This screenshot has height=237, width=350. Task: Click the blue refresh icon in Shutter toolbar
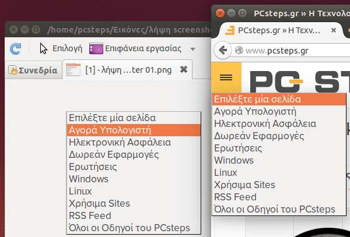click(x=15, y=49)
